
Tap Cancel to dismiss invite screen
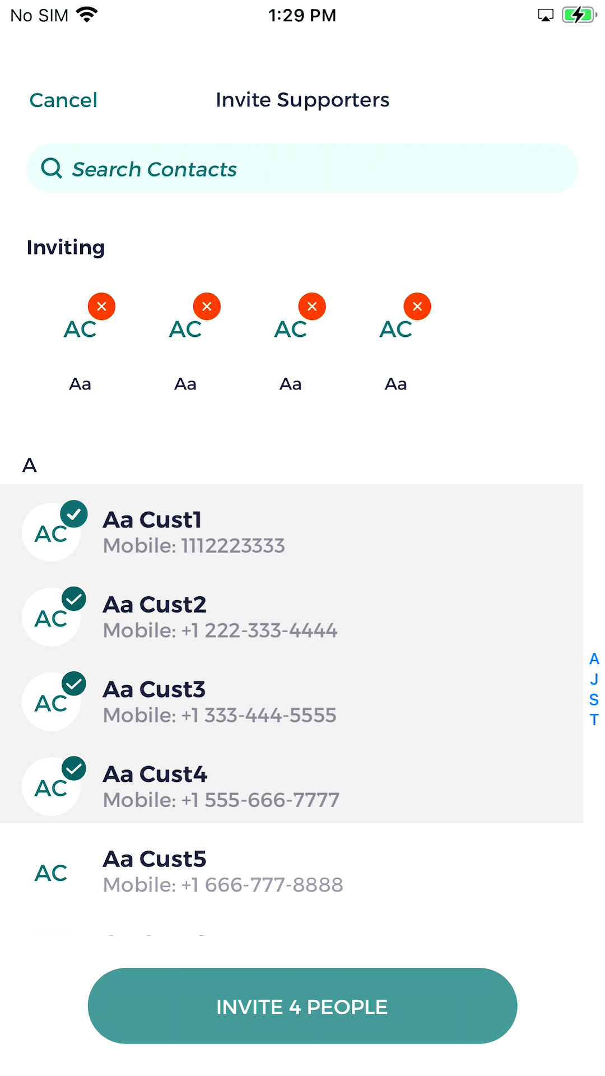coord(63,100)
